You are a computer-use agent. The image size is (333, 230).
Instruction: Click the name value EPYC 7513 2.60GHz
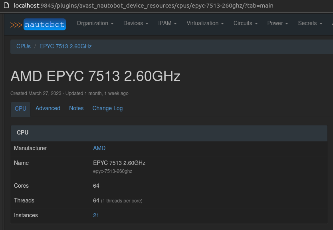coord(119,163)
